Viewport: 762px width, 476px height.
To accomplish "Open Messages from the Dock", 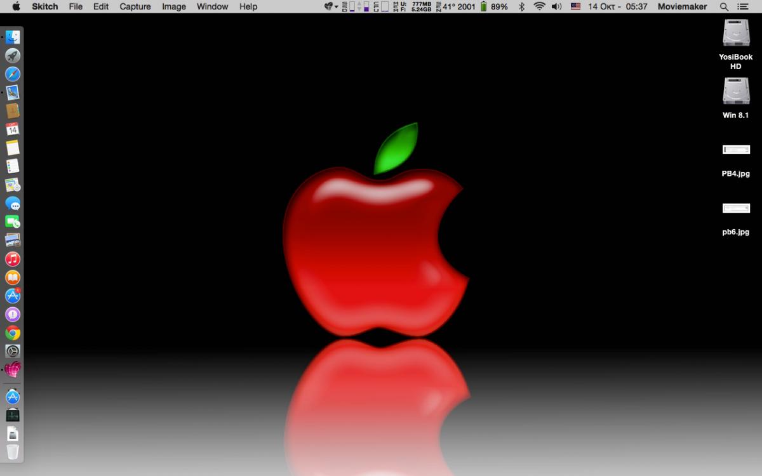I will (13, 204).
